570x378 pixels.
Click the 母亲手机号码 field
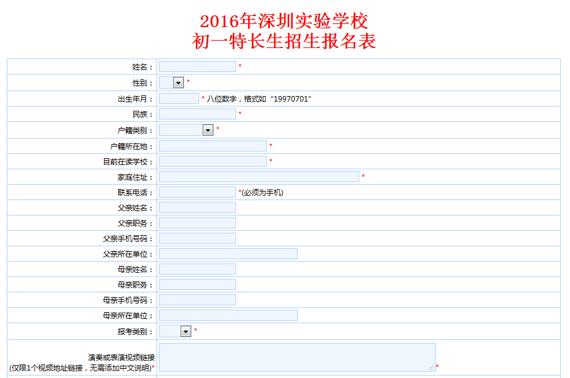click(x=197, y=300)
